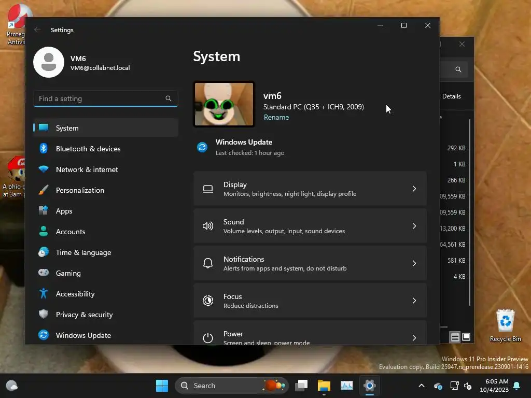Select the 581 KB file size row
Viewport: 531px width, 398px height.
(x=456, y=261)
